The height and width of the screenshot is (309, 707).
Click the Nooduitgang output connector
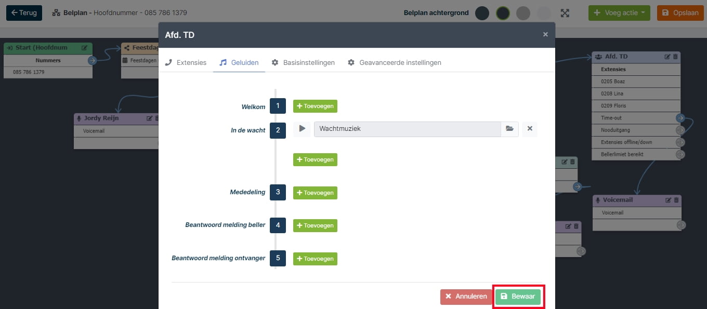[680, 130]
